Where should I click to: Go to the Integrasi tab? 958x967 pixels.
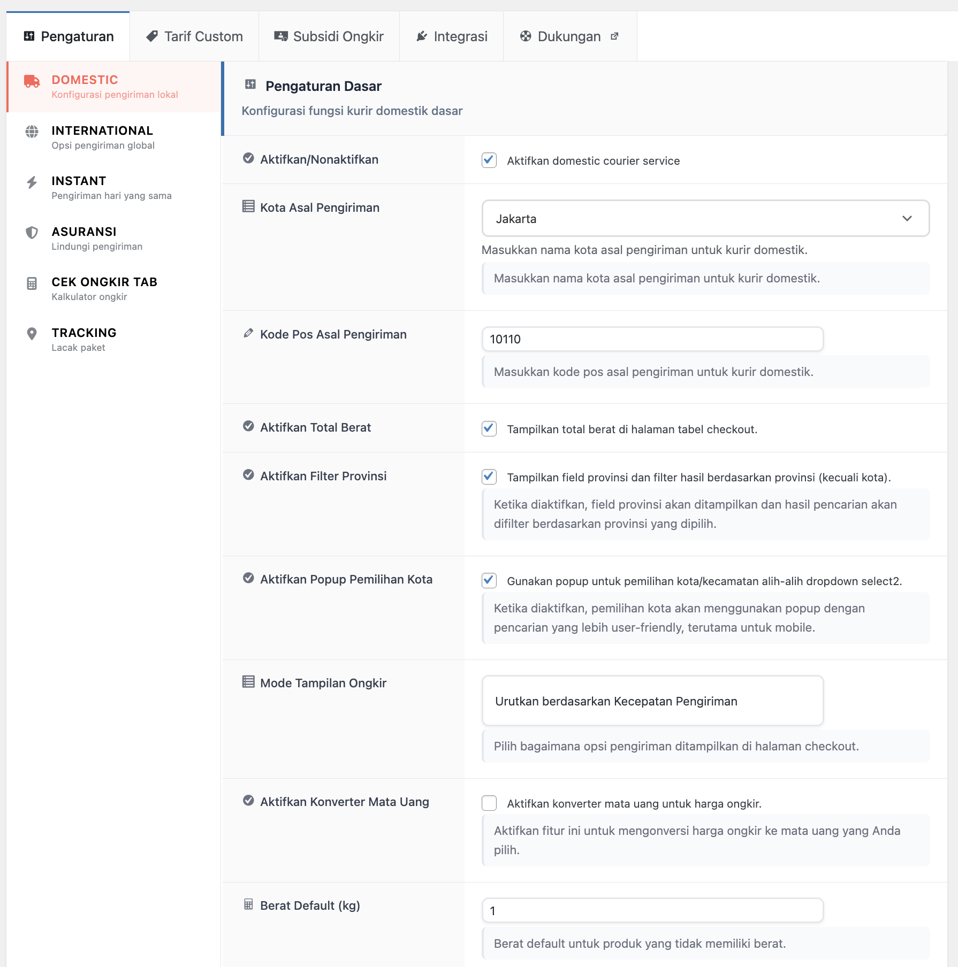pos(452,36)
